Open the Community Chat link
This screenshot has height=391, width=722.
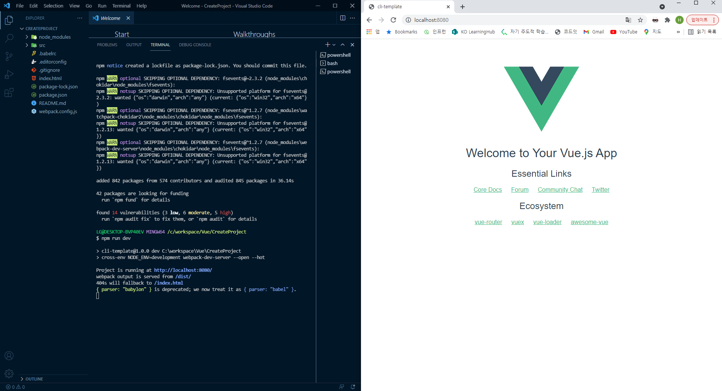560,190
